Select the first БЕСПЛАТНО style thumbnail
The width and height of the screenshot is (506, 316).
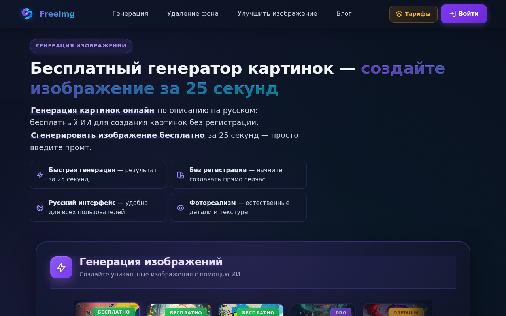click(107, 309)
